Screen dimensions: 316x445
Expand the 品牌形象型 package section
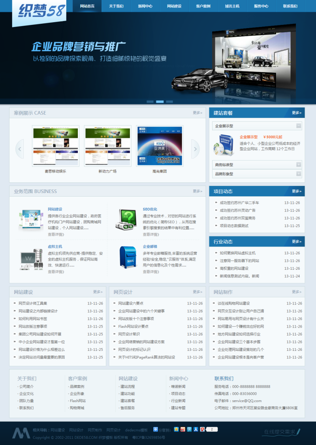(256, 173)
